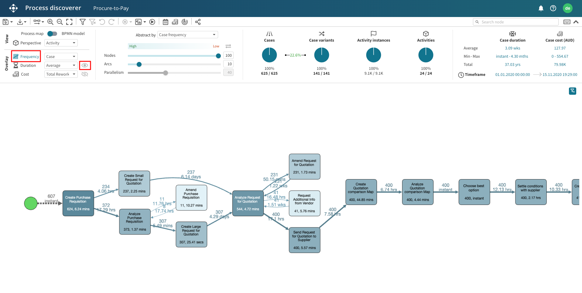Click the Arcs slider handle
This screenshot has width=582, height=293.
pyautogui.click(x=139, y=64)
